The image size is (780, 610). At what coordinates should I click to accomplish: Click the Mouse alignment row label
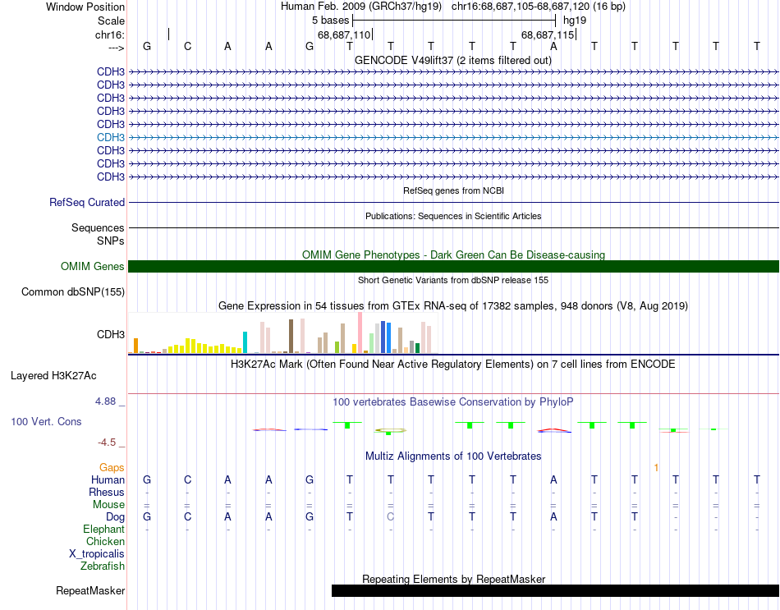click(x=108, y=505)
